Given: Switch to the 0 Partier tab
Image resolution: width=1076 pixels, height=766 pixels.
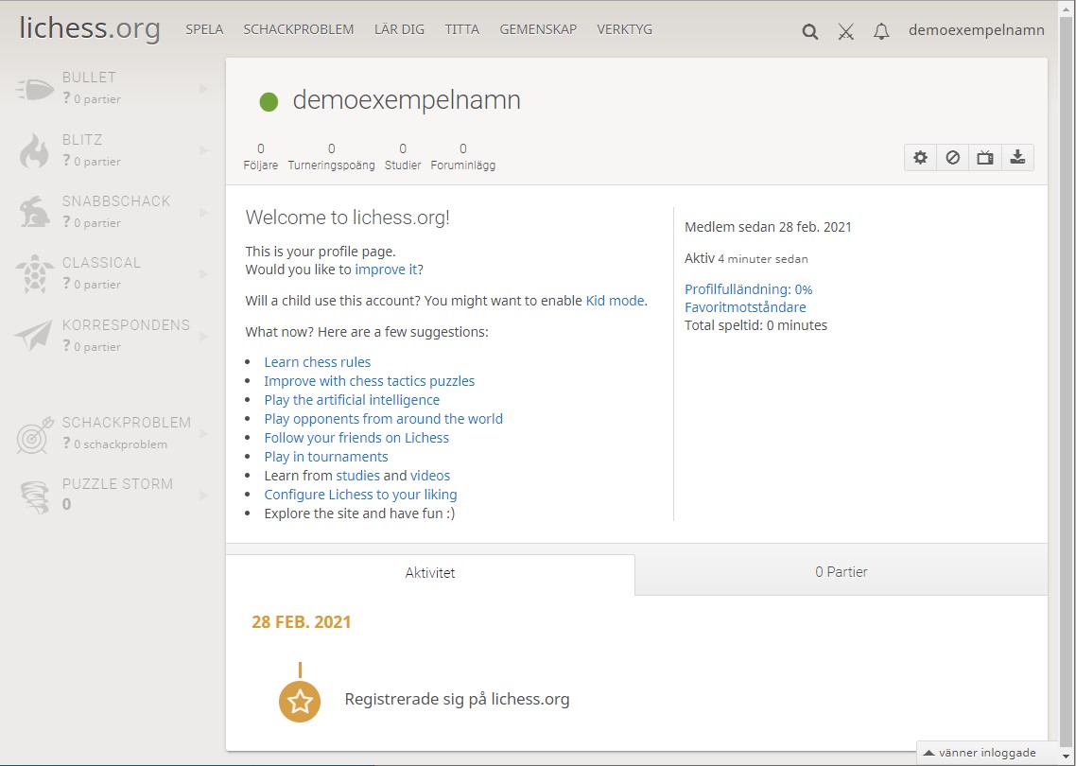Looking at the screenshot, I should [841, 572].
